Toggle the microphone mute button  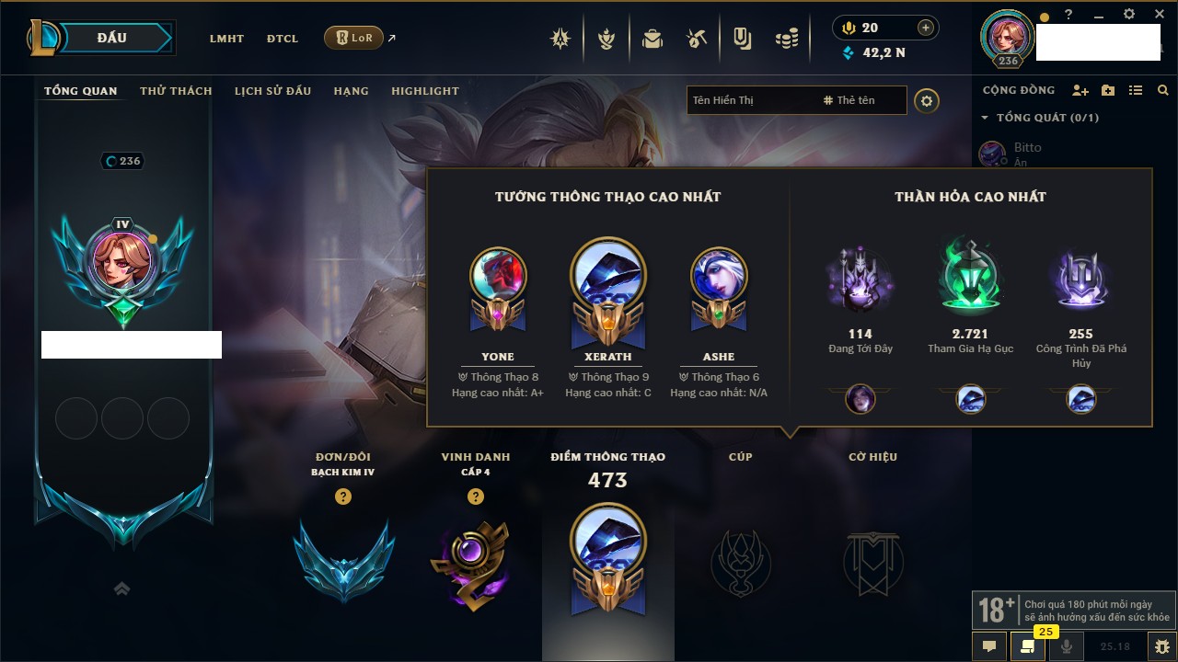(x=1067, y=646)
